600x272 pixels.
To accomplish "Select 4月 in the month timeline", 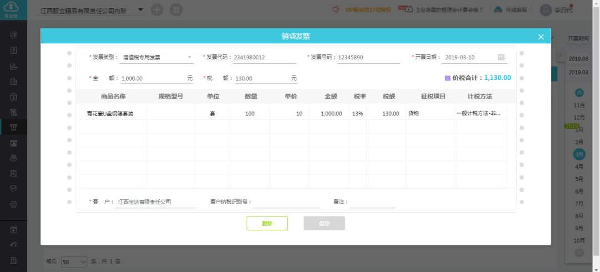I will 579,167.
